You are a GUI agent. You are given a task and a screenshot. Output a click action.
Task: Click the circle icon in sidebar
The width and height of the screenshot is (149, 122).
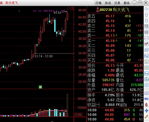pyautogui.click(x=146, y=85)
